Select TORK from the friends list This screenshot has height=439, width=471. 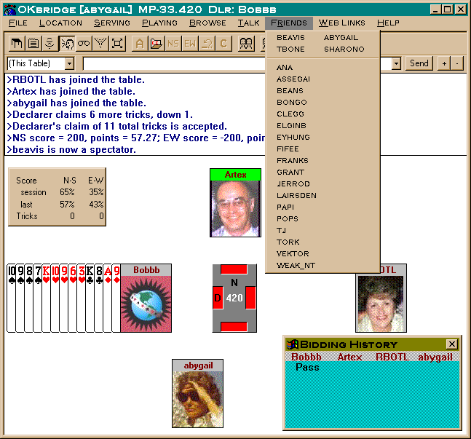coord(323,242)
